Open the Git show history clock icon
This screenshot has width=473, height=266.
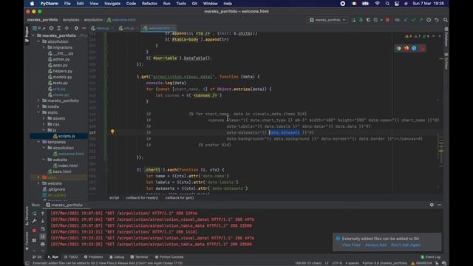(429, 20)
